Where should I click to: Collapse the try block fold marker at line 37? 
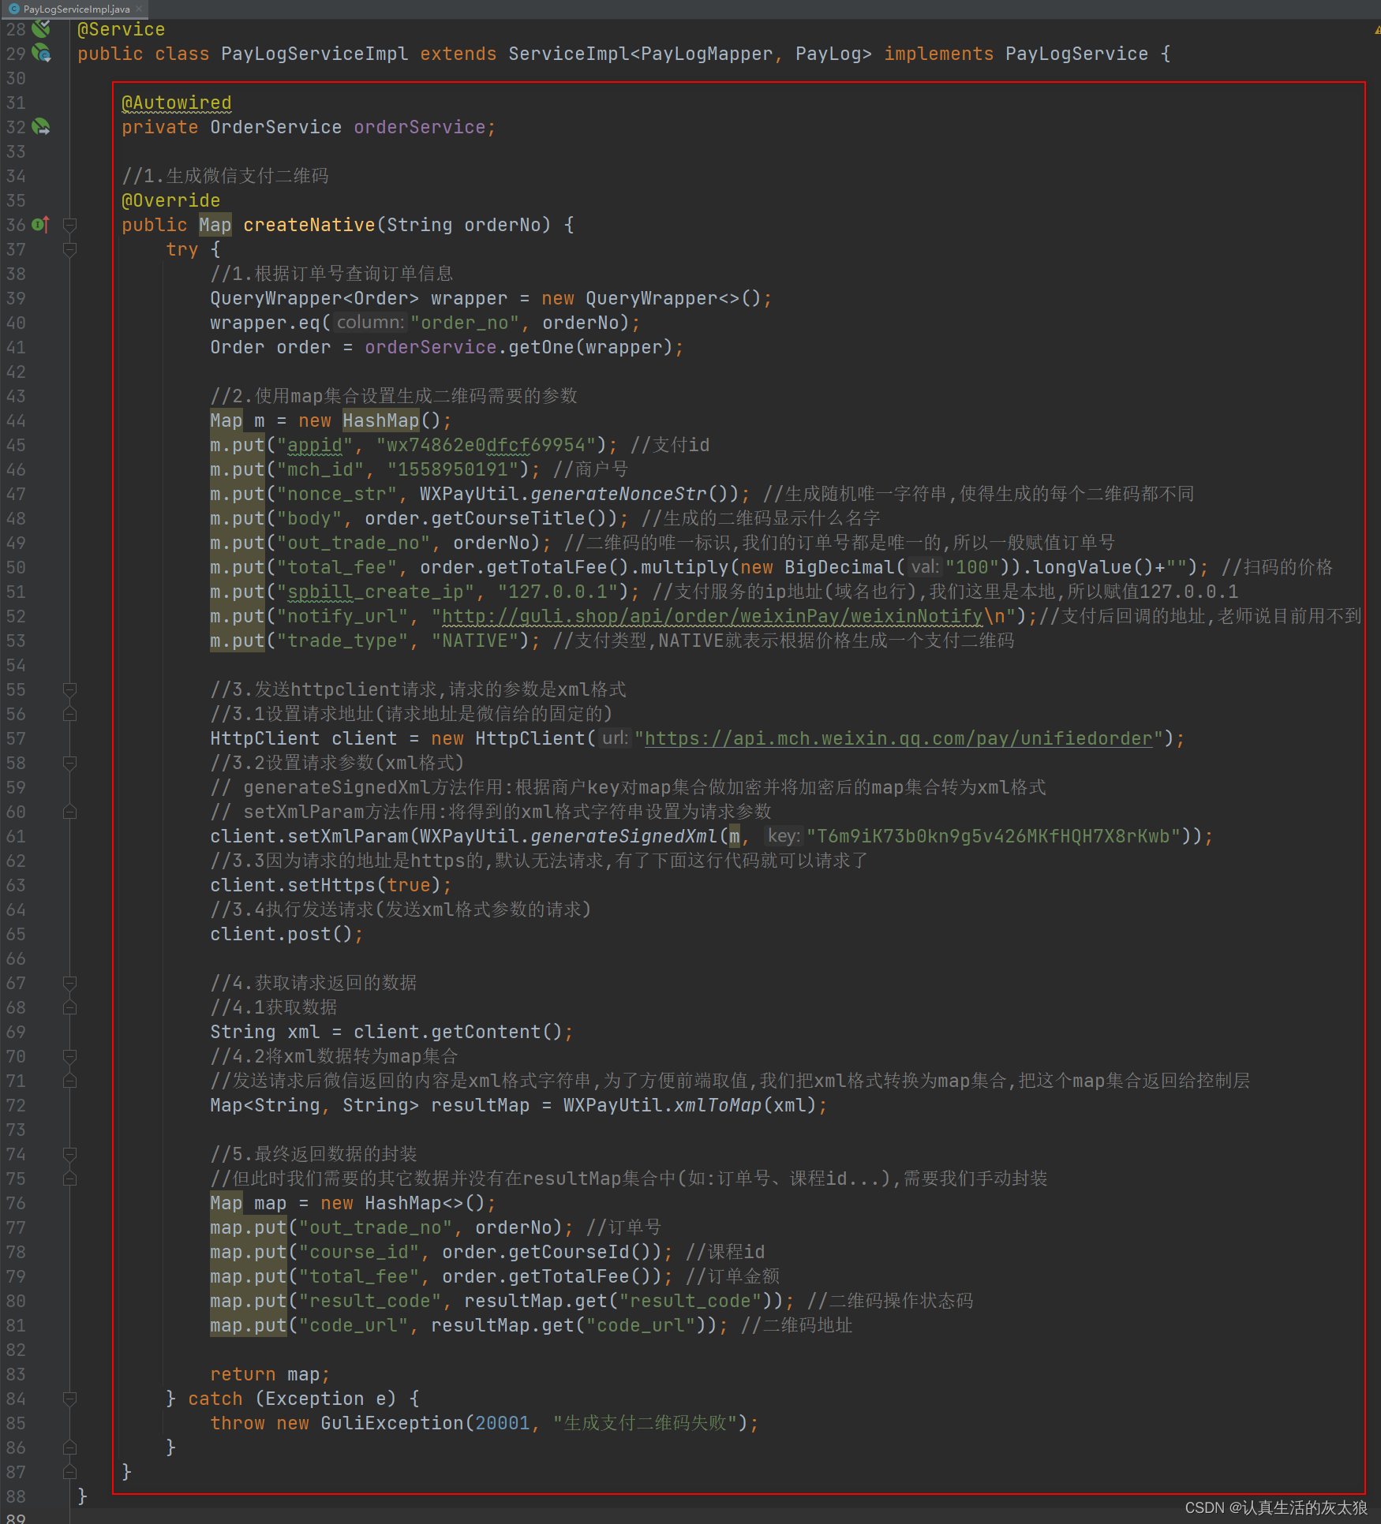click(x=69, y=249)
